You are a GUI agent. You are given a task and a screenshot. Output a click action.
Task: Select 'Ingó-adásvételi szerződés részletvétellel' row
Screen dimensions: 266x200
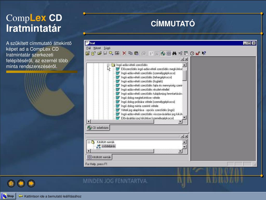(143, 90)
